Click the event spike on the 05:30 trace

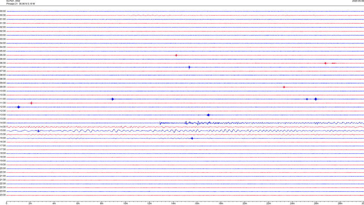click(x=176, y=55)
